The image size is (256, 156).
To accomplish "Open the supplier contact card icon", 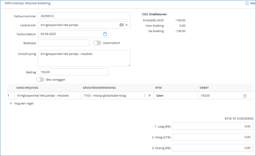I will [122, 25].
